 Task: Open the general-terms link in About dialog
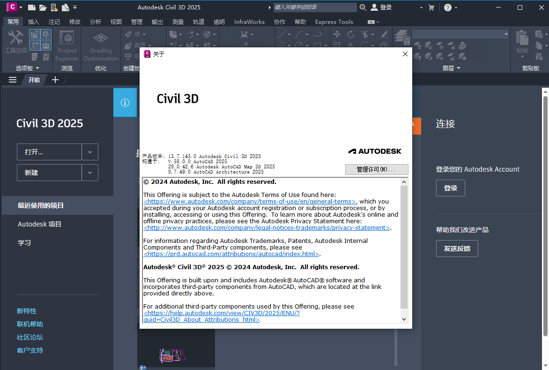[250, 202]
